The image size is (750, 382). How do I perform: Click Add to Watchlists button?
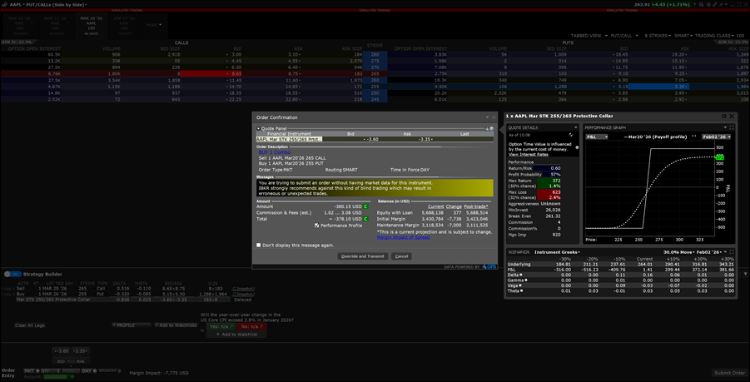[x=176, y=325]
